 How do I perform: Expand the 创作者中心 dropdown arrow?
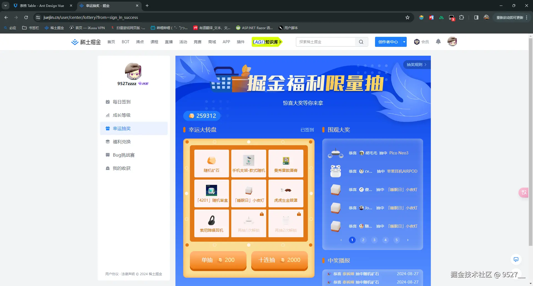click(404, 42)
